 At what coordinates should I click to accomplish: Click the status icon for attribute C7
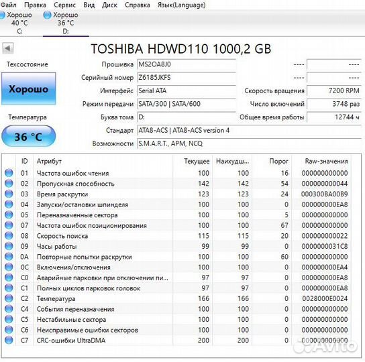point(9,340)
